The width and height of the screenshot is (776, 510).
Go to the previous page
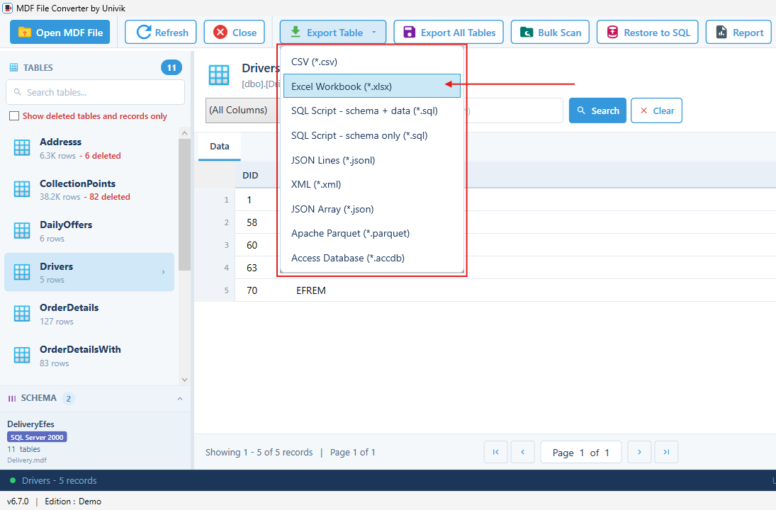pos(522,452)
